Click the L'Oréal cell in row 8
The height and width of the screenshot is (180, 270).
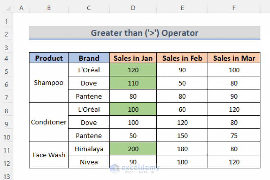point(89,109)
